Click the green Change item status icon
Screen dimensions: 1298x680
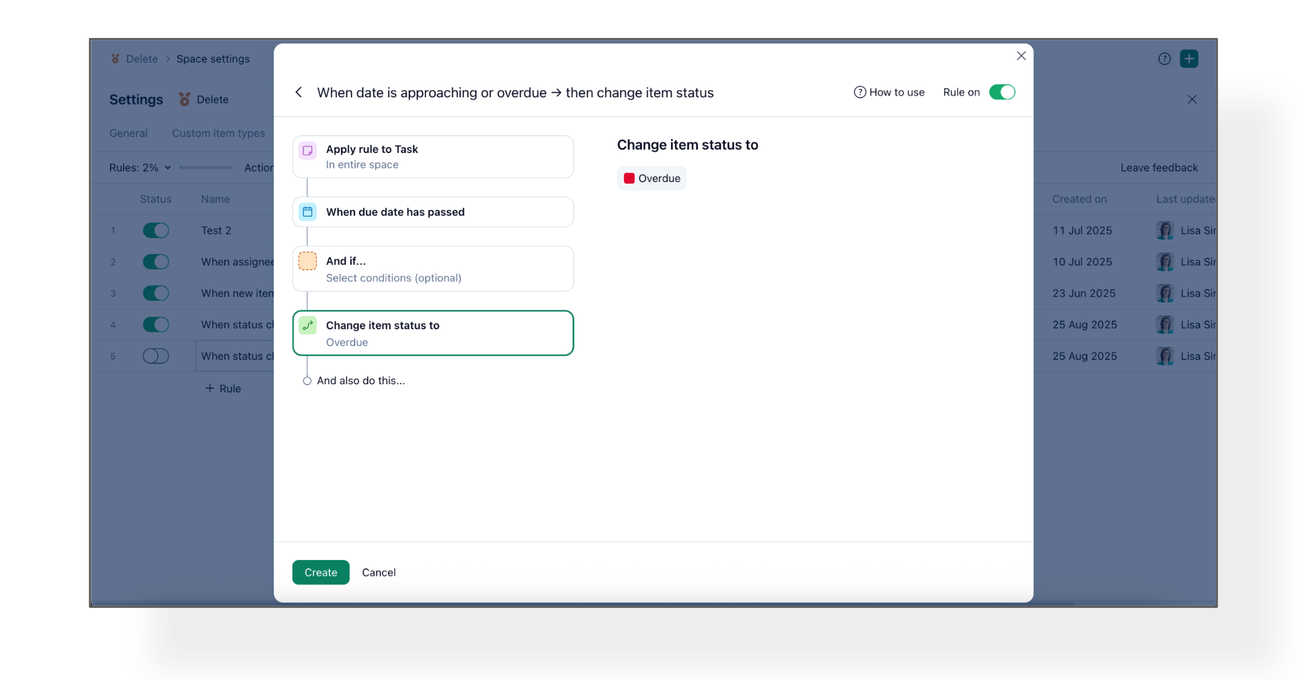[x=308, y=325]
